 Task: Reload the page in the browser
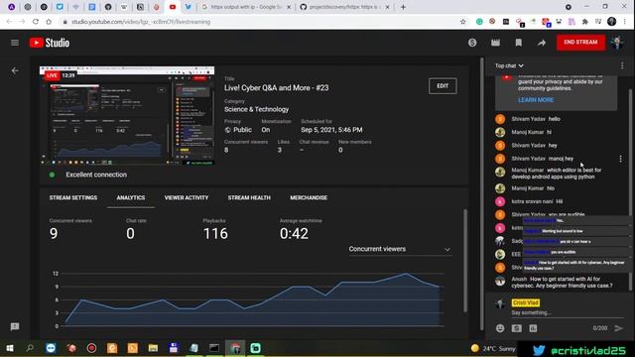click(36, 22)
